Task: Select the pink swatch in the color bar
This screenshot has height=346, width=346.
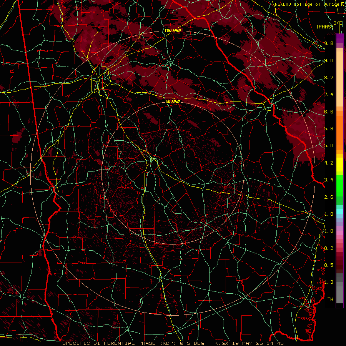Action: coord(339,233)
